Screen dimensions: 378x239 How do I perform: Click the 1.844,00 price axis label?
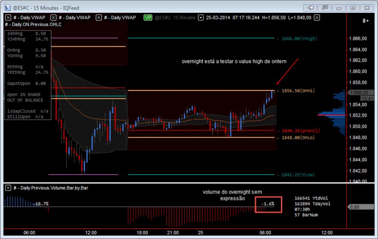[x=358, y=160]
